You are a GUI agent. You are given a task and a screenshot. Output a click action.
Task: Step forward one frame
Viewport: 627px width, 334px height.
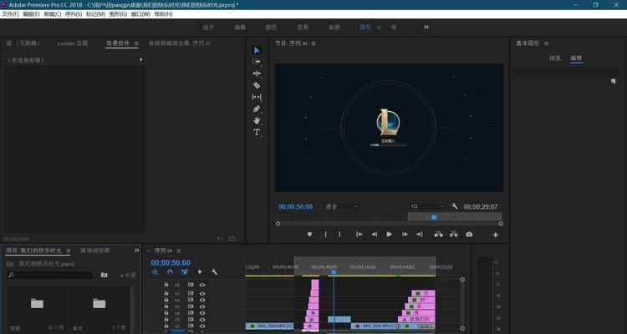405,235
